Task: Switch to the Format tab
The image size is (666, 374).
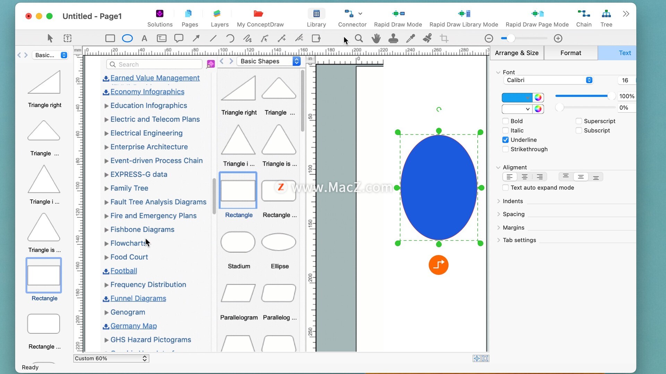Action: point(571,53)
